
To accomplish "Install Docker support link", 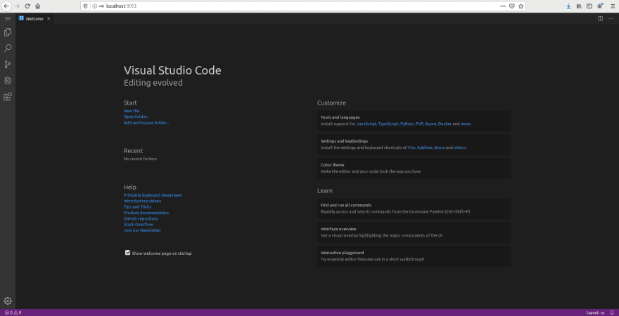I will tap(445, 124).
